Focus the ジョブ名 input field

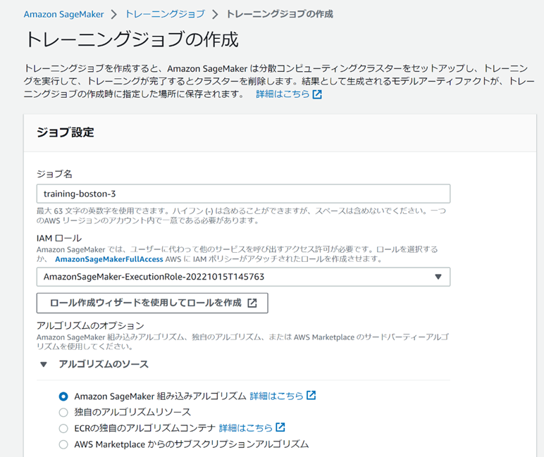(x=243, y=194)
